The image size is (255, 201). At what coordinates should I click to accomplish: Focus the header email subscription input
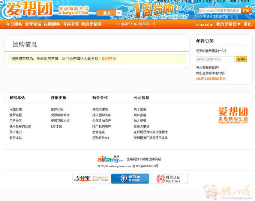coord(219,11)
